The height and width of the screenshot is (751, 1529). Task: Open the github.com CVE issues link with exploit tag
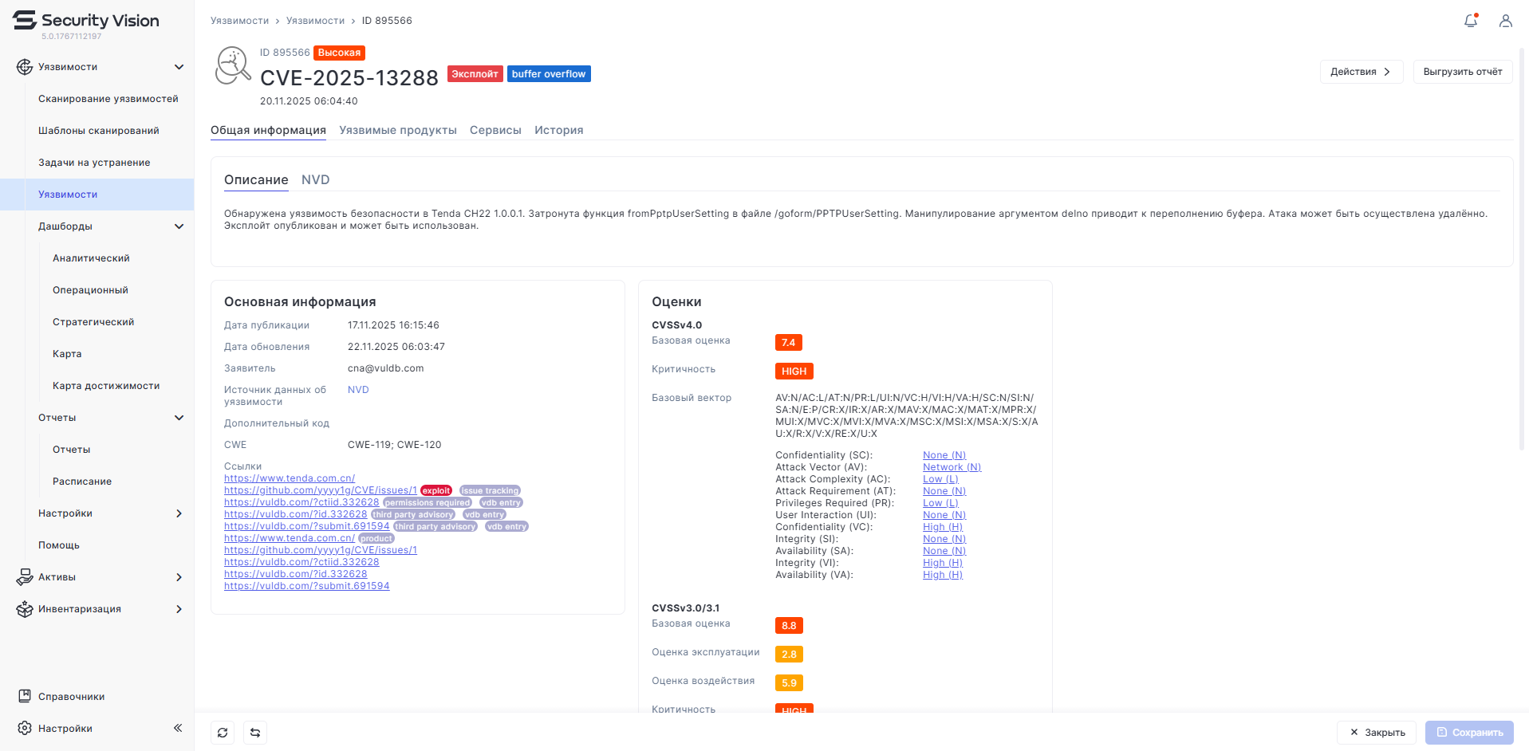[320, 490]
